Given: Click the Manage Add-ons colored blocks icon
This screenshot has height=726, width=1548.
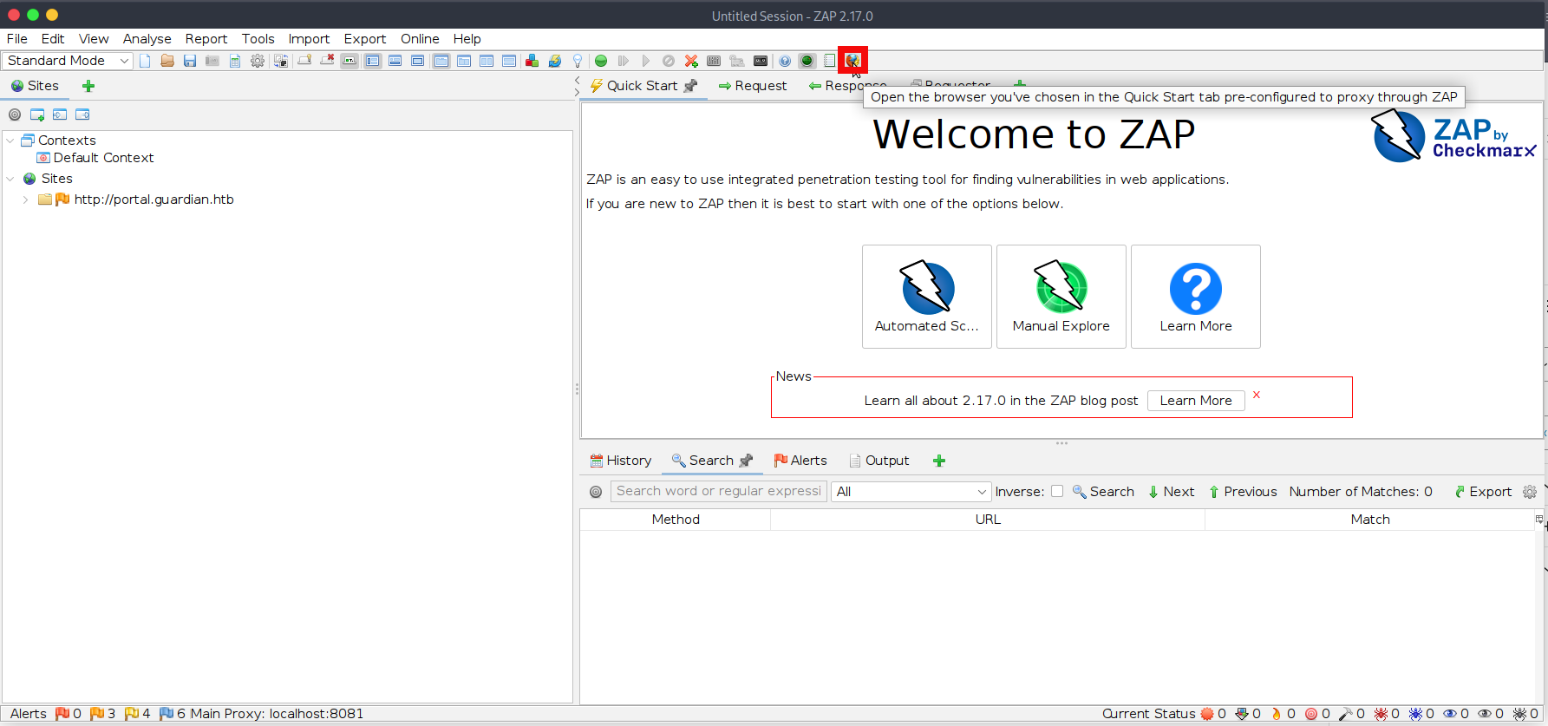Looking at the screenshot, I should [532, 61].
